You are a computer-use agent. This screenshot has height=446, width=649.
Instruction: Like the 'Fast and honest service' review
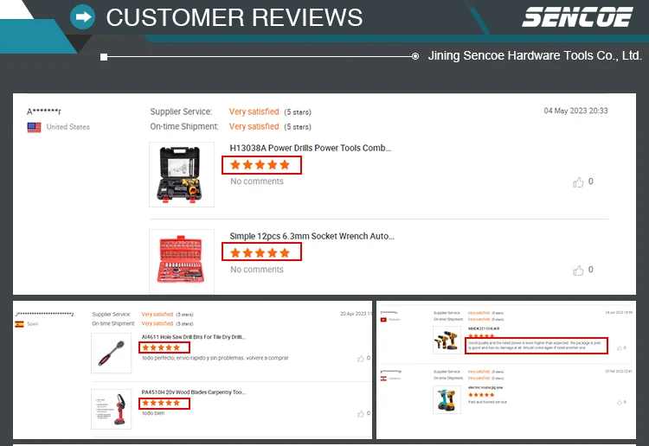point(620,402)
